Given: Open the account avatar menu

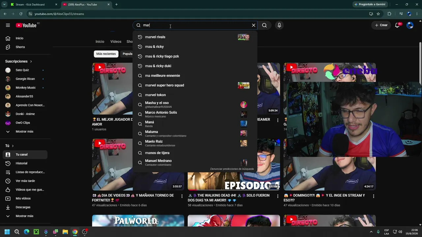Looking at the screenshot, I should (x=410, y=25).
